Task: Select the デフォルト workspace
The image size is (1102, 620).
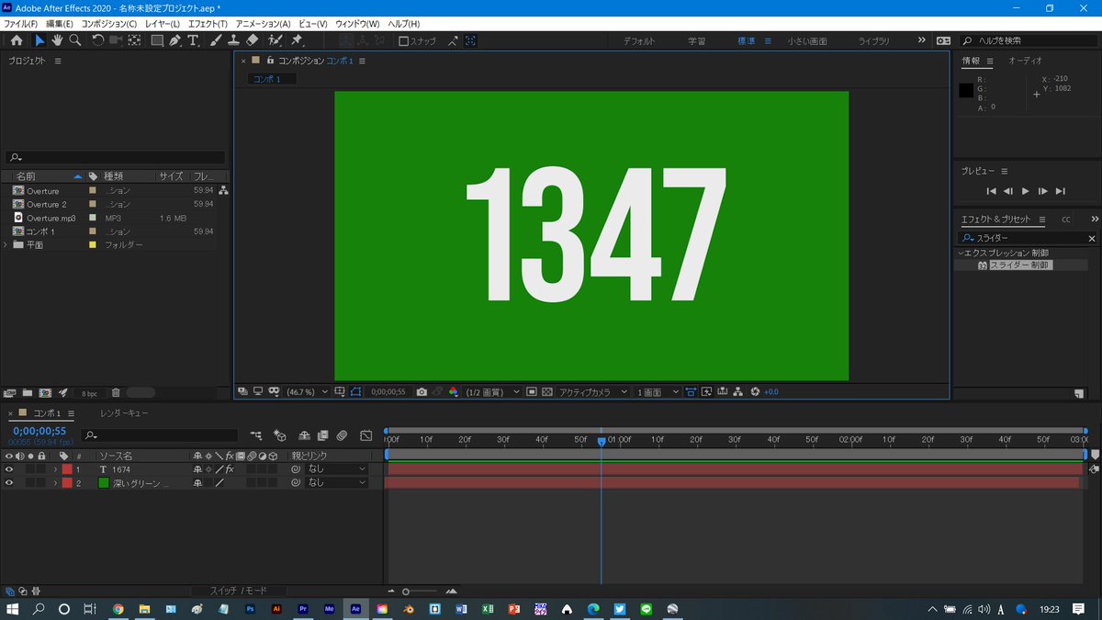Action: [639, 41]
